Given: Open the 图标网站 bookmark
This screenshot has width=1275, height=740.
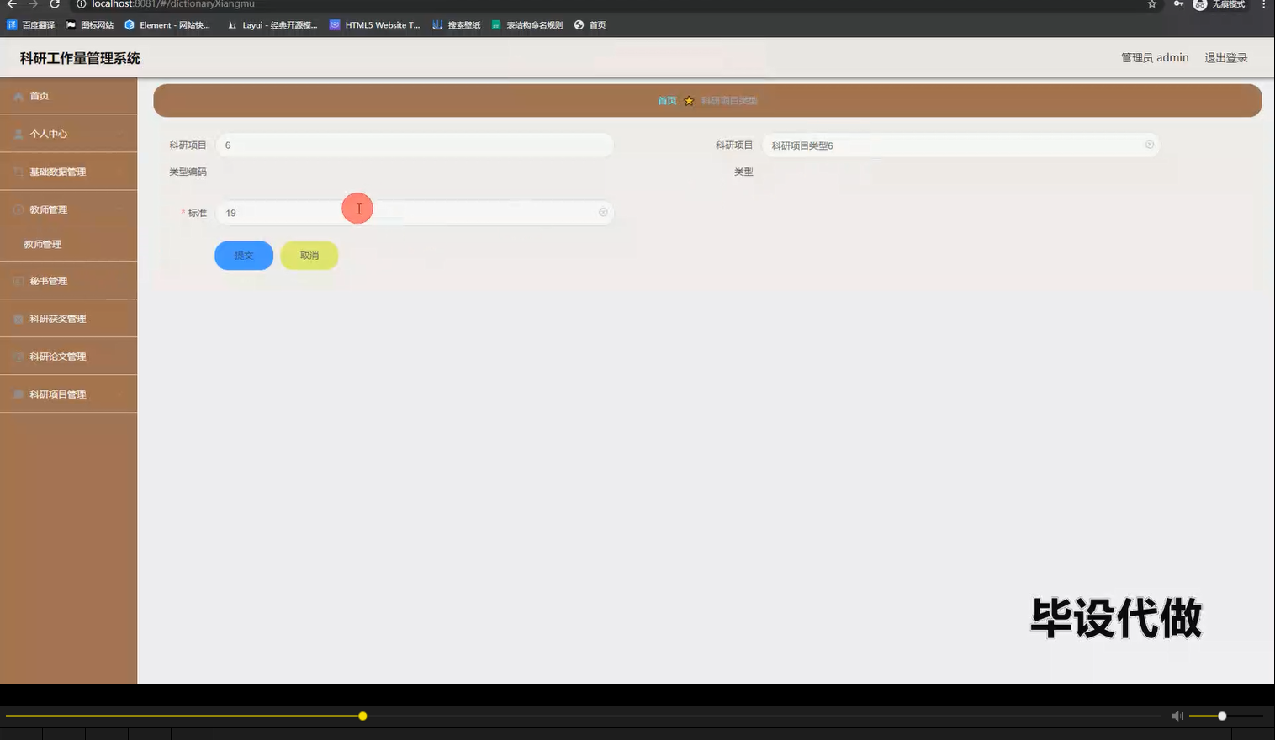Looking at the screenshot, I should 90,25.
